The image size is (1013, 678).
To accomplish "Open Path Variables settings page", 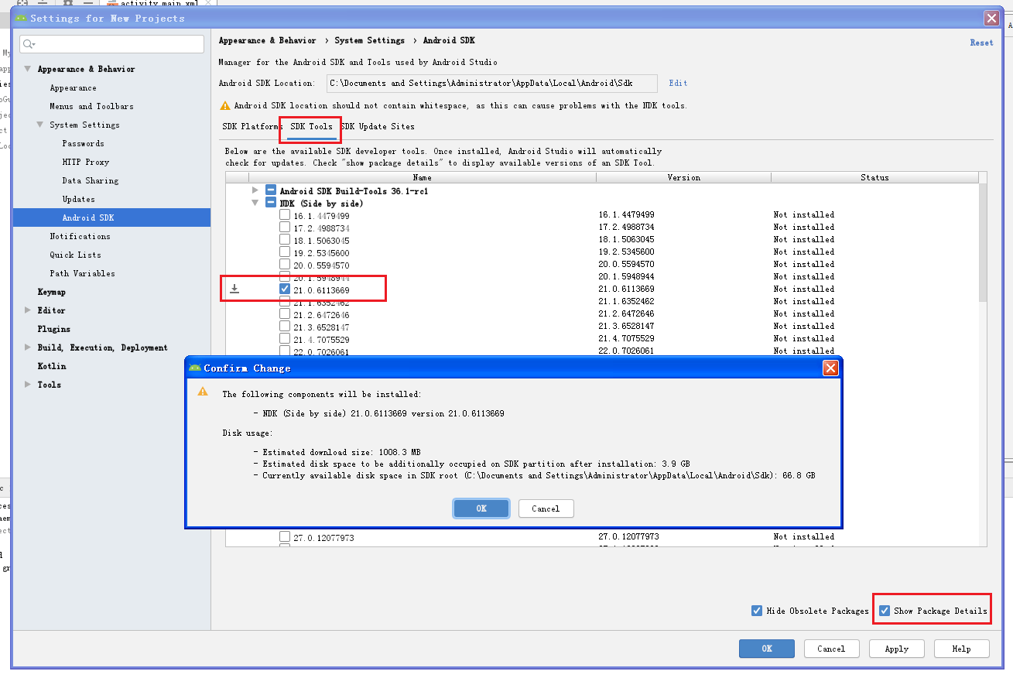I will 82,273.
